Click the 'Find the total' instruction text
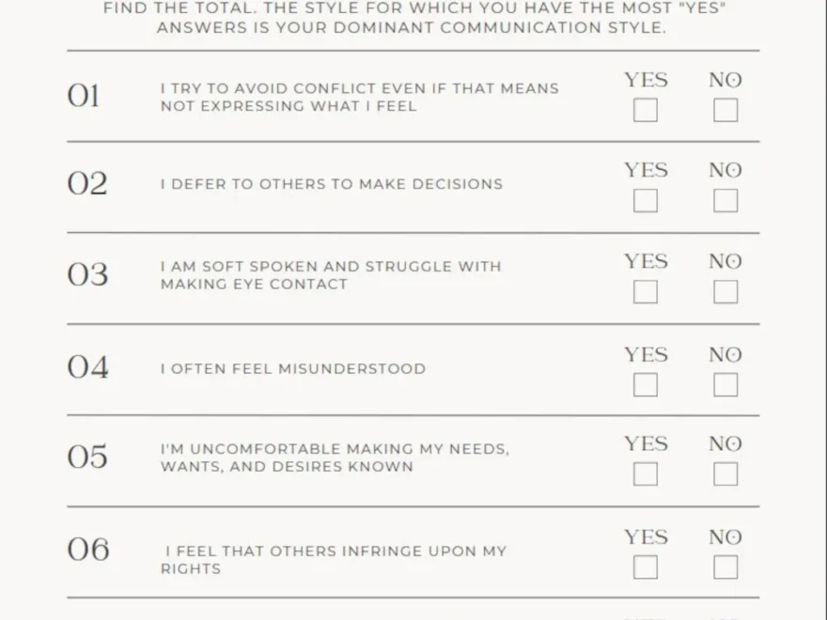Image resolution: width=827 pixels, height=620 pixels. pos(413,18)
